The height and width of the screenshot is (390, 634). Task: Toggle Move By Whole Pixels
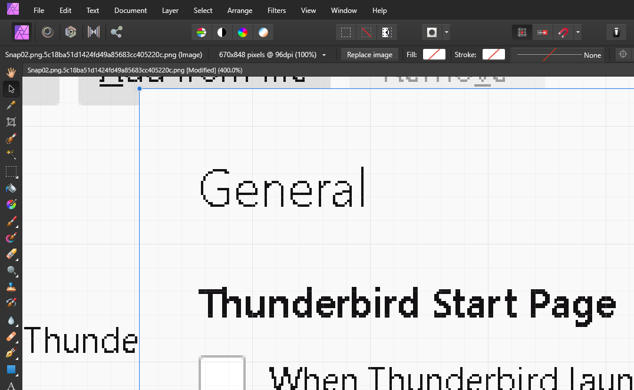[x=543, y=33]
